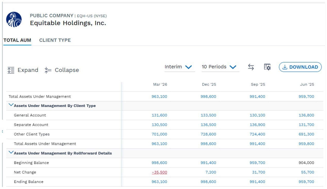Collapse Assets Under Management By Rollforward Details
Image resolution: width=327 pixels, height=189 pixels.
point(11,152)
